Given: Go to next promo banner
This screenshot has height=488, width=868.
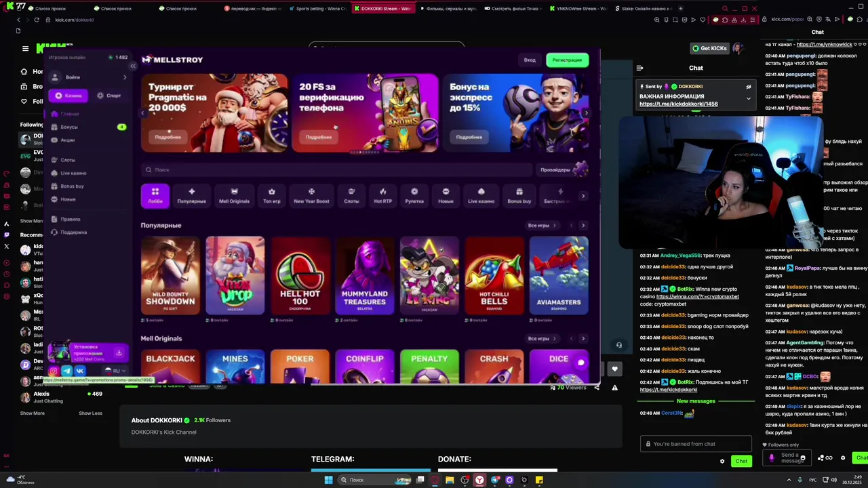Looking at the screenshot, I should coord(586,113).
